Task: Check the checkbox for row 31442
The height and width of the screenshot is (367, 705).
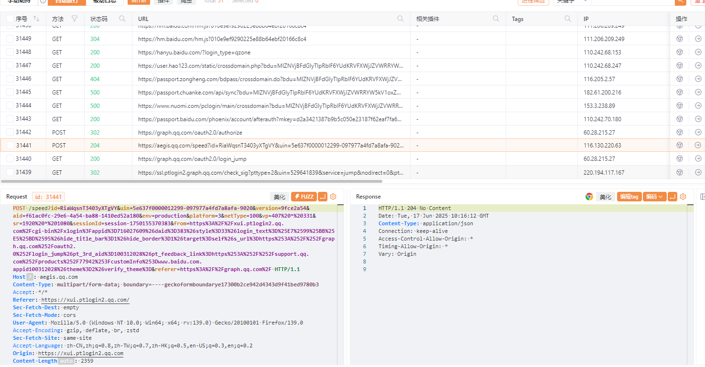Action: click(10, 132)
